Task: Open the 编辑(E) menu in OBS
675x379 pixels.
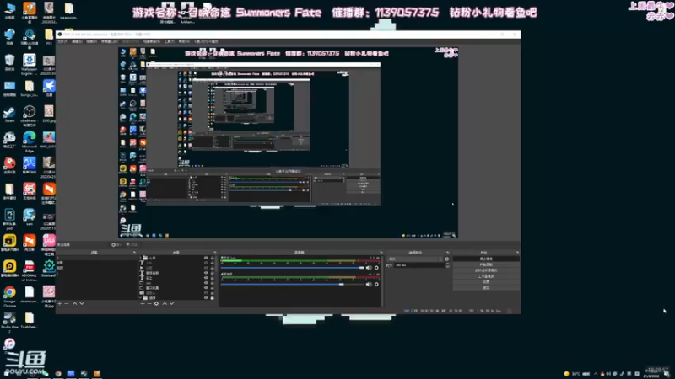Action: [77, 41]
